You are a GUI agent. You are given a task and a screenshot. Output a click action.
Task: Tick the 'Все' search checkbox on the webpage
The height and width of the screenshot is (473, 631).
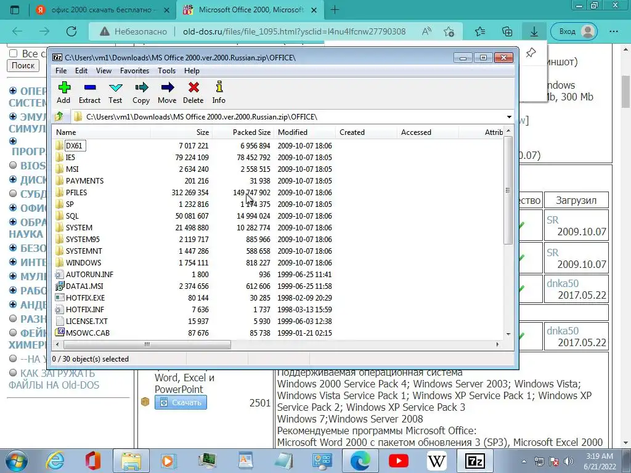[x=14, y=54]
